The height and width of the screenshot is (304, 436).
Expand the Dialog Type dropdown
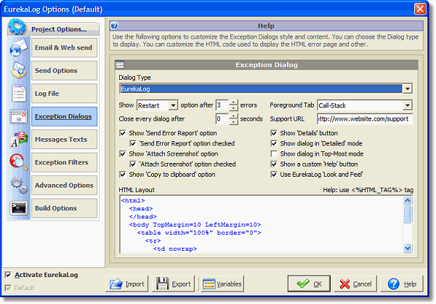tap(408, 89)
